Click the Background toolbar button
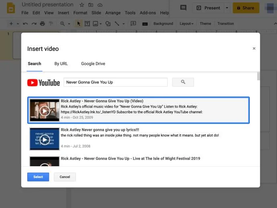Screen dimensions: 277x208 coord(163,24)
